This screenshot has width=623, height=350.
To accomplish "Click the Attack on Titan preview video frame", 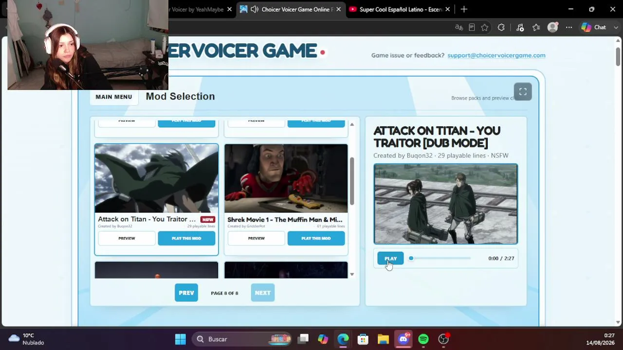I will click(x=446, y=204).
